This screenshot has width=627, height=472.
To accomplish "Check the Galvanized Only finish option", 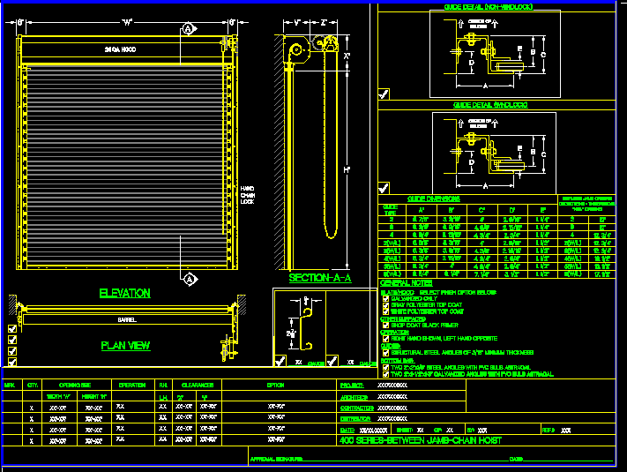I will coord(385,298).
